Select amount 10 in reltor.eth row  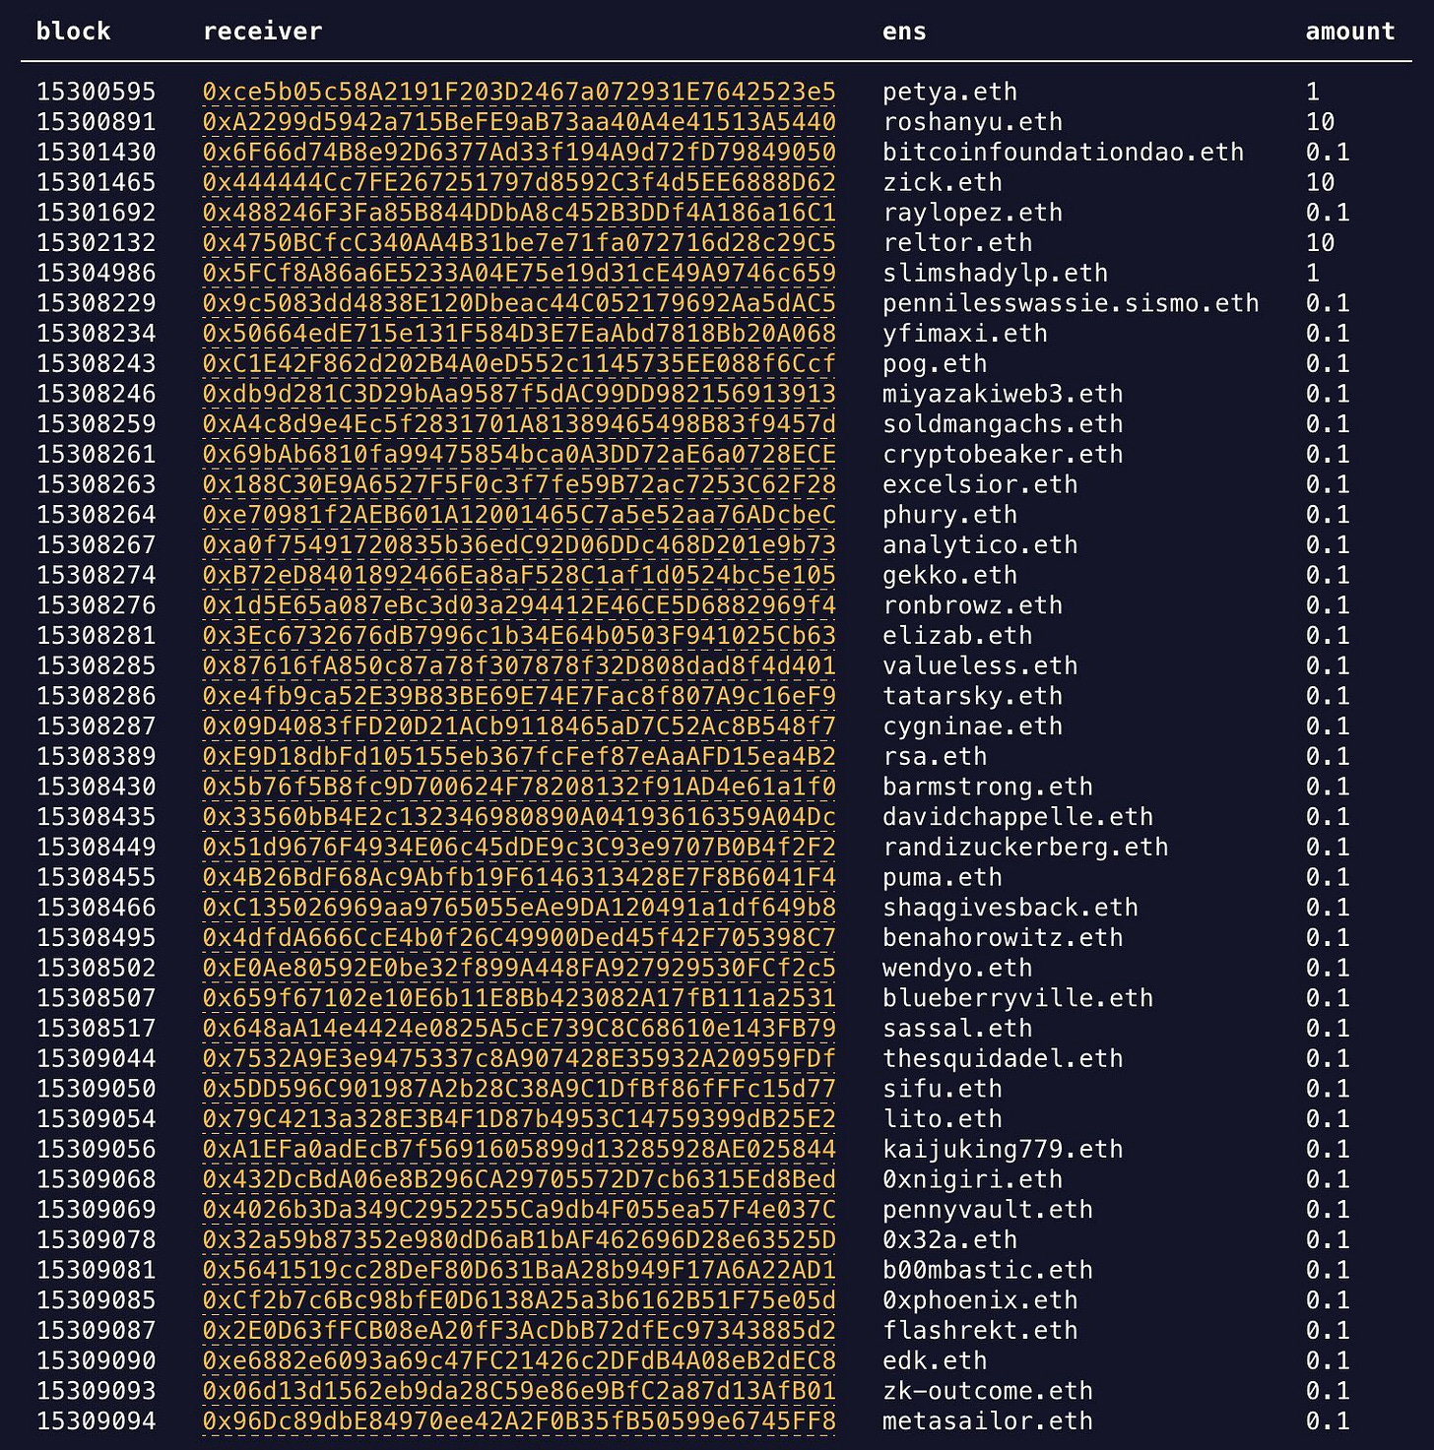coord(1321,243)
